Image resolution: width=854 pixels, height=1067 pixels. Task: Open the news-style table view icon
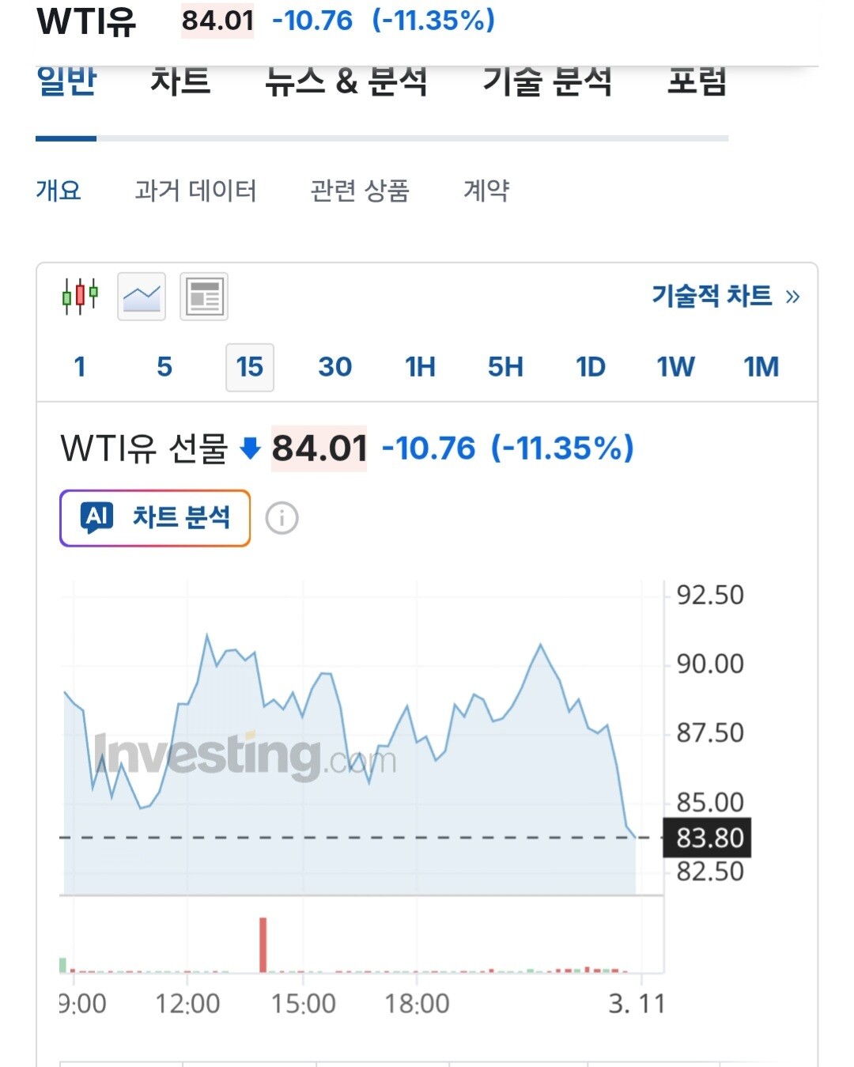(204, 297)
